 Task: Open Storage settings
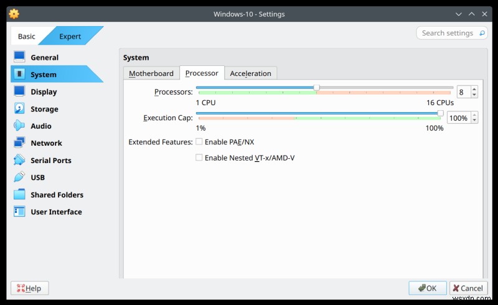[44, 109]
